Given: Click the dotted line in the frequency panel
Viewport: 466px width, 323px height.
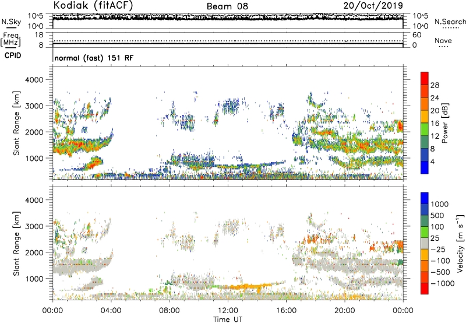Looking at the screenshot, I should (x=228, y=41).
